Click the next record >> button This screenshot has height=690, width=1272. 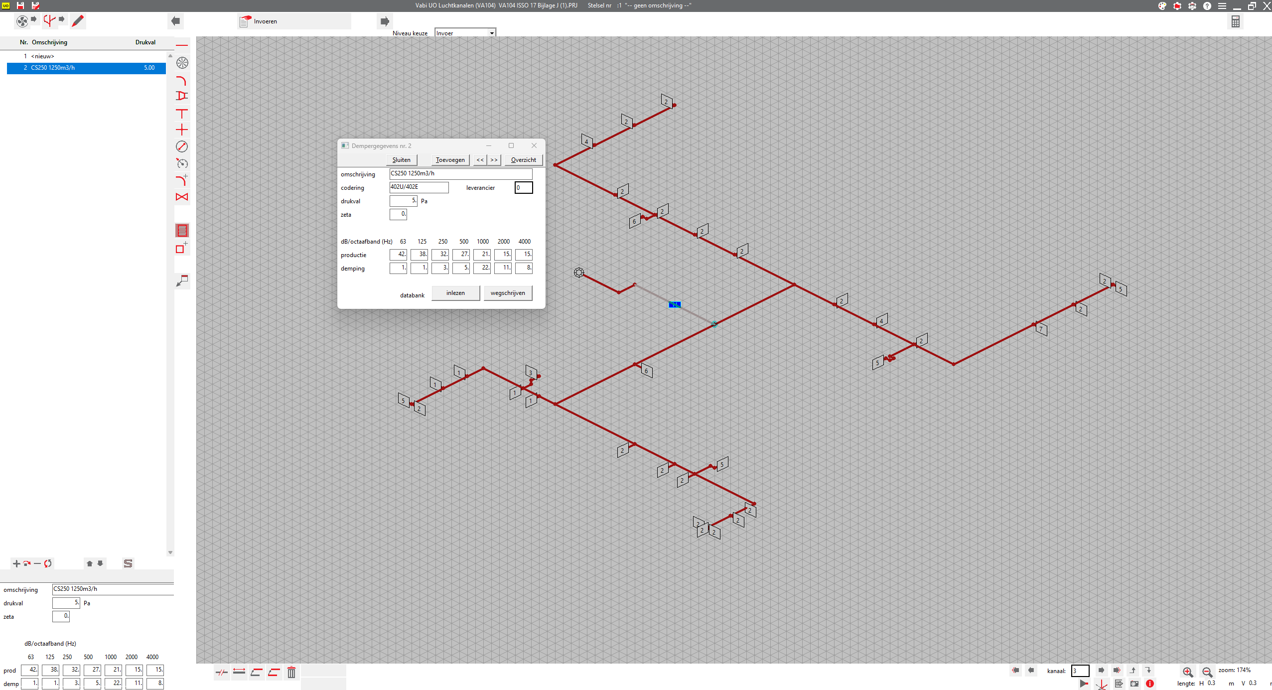(494, 160)
